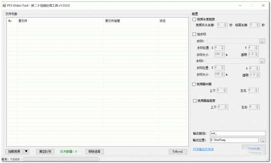Adjust the 上下 spinner under 视频画中画

tap(222, 90)
